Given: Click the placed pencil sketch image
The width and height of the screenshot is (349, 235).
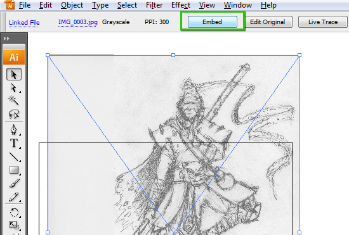Looking at the screenshot, I should point(174,144).
